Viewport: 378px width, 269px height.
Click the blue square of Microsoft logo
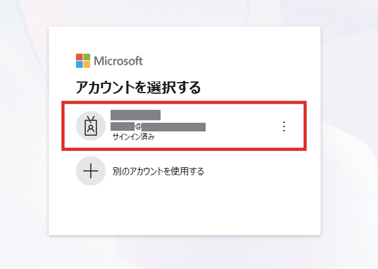pos(79,64)
